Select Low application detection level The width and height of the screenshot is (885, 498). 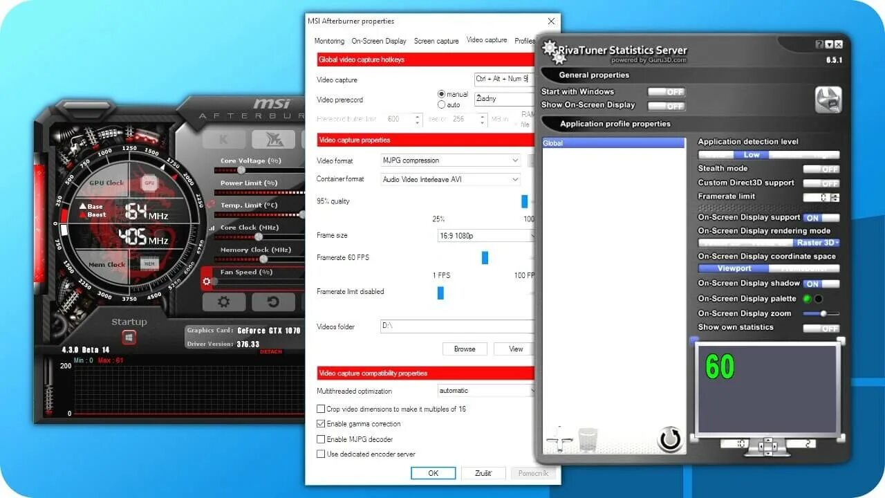751,155
